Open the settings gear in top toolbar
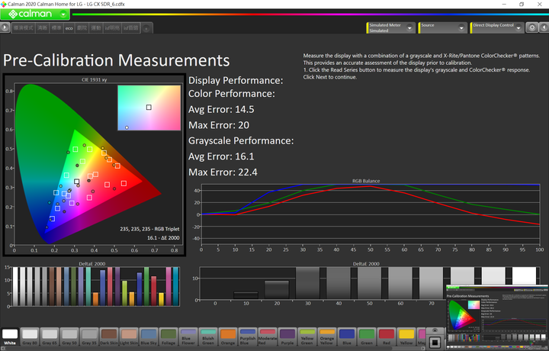549x351 pixels. pyautogui.click(x=532, y=27)
